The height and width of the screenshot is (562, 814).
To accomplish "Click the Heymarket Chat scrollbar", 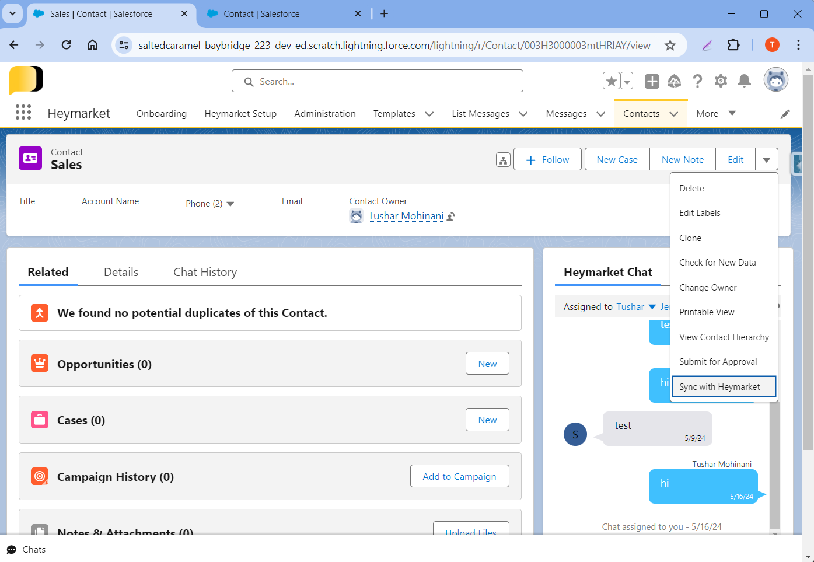I will coord(775,465).
